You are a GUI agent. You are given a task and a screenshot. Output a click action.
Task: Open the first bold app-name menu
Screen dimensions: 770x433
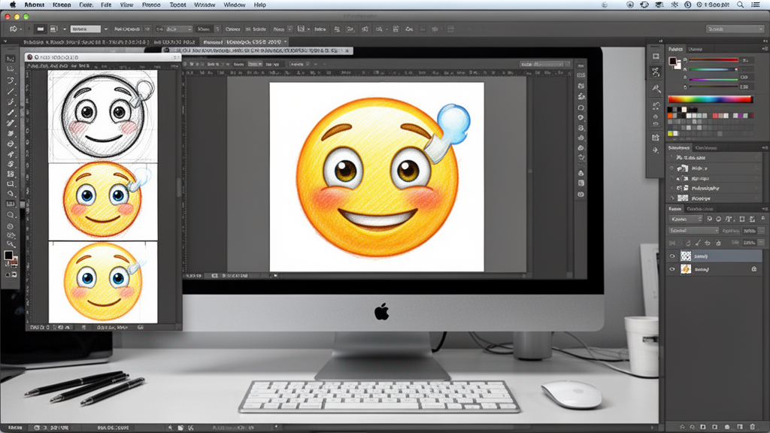point(35,5)
